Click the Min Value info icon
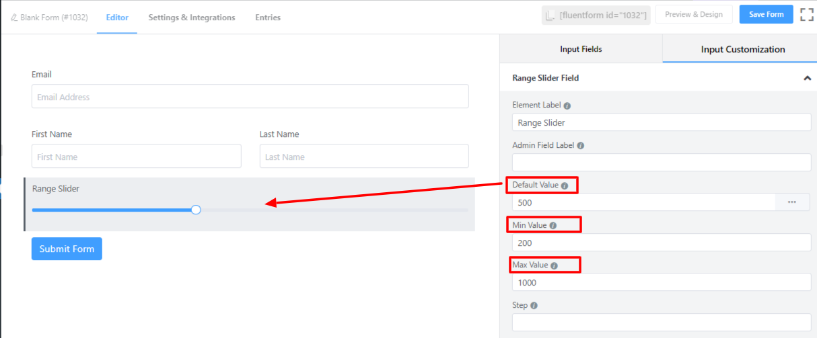Image resolution: width=817 pixels, height=338 pixels. [x=553, y=226]
